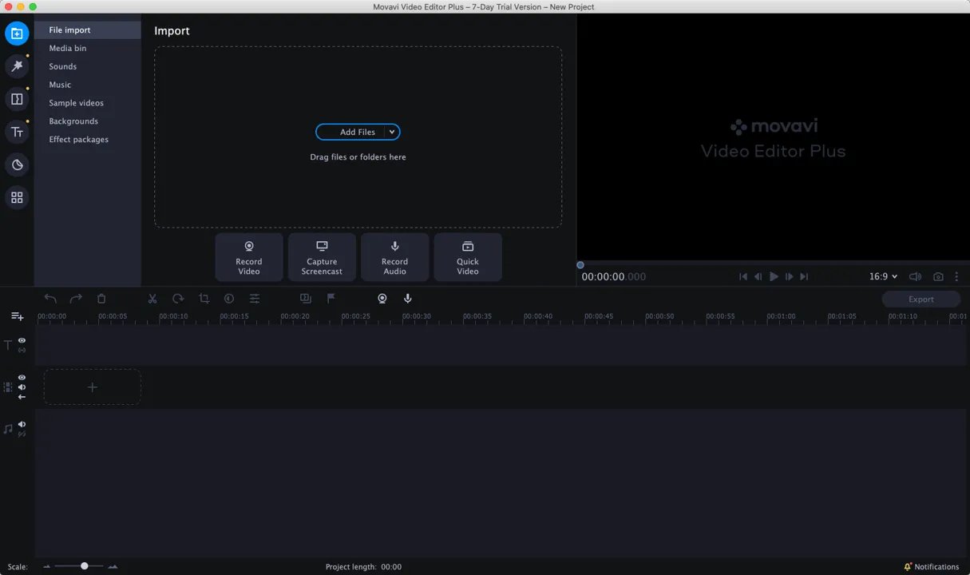Image resolution: width=970 pixels, height=575 pixels.
Task: Open the Transitions tab in left sidebar
Action: (17, 99)
